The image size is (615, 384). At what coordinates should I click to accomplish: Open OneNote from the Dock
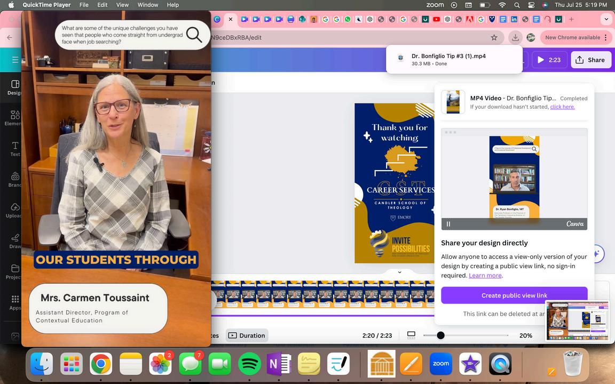(x=279, y=364)
